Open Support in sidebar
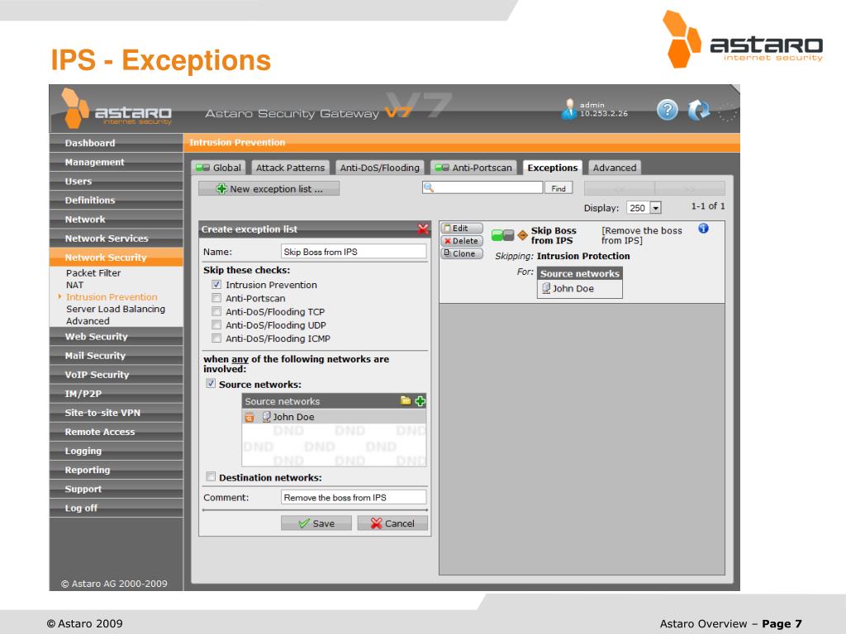The image size is (846, 634). click(x=116, y=489)
